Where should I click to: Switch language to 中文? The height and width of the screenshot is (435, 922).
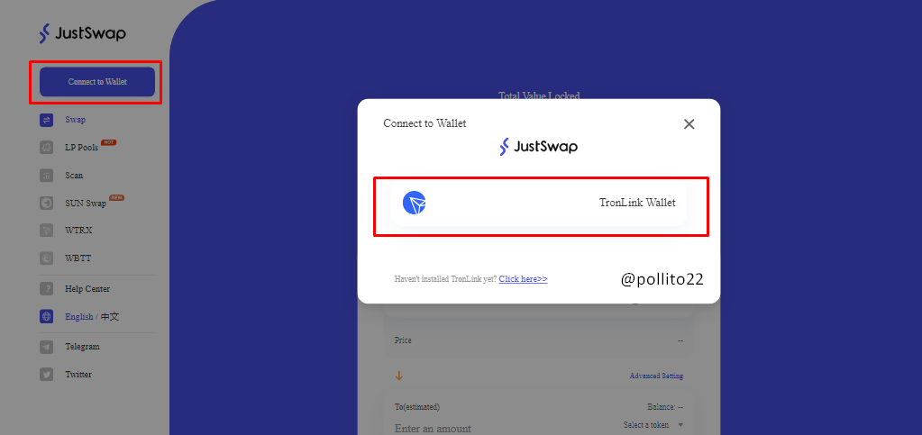pos(110,316)
